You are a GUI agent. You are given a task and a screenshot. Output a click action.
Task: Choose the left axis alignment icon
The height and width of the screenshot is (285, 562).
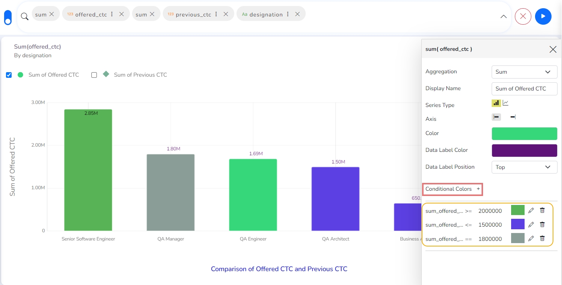pyautogui.click(x=496, y=117)
